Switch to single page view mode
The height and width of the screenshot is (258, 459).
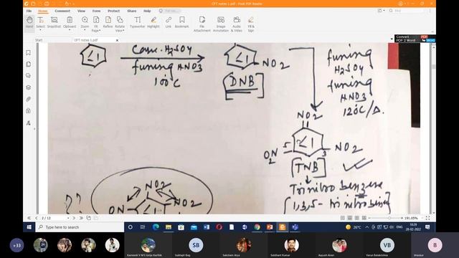click(x=343, y=218)
